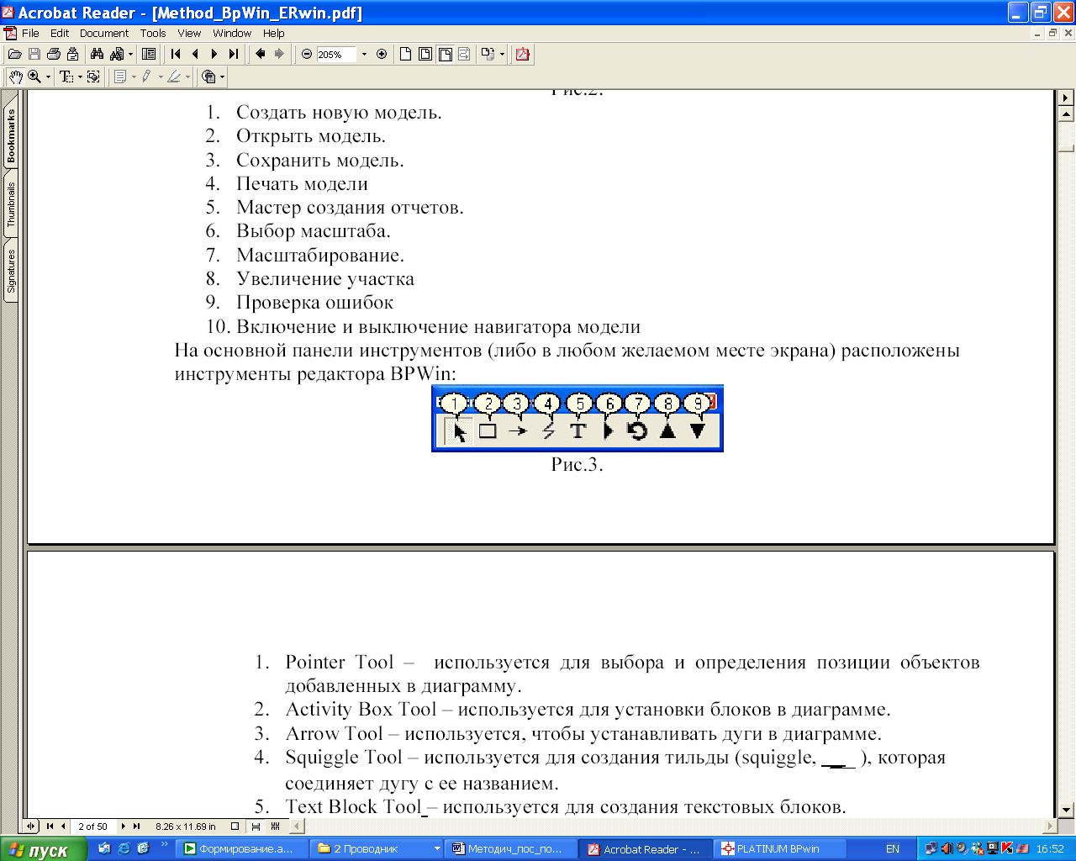The height and width of the screenshot is (861, 1076).
Task: Open the File menu
Action: 30,34
